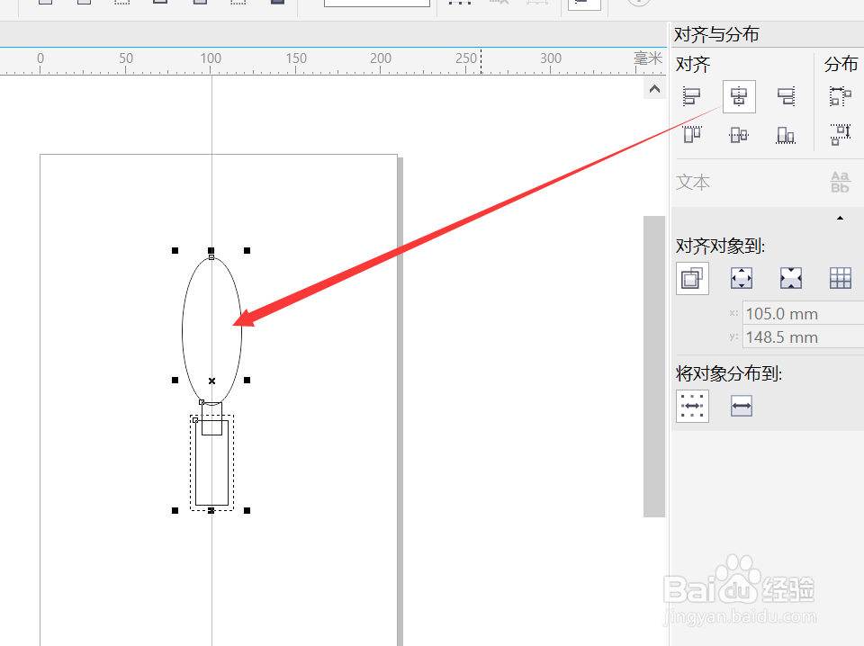Collapse the alignment options section arrow
The image size is (864, 646).
pos(840,218)
